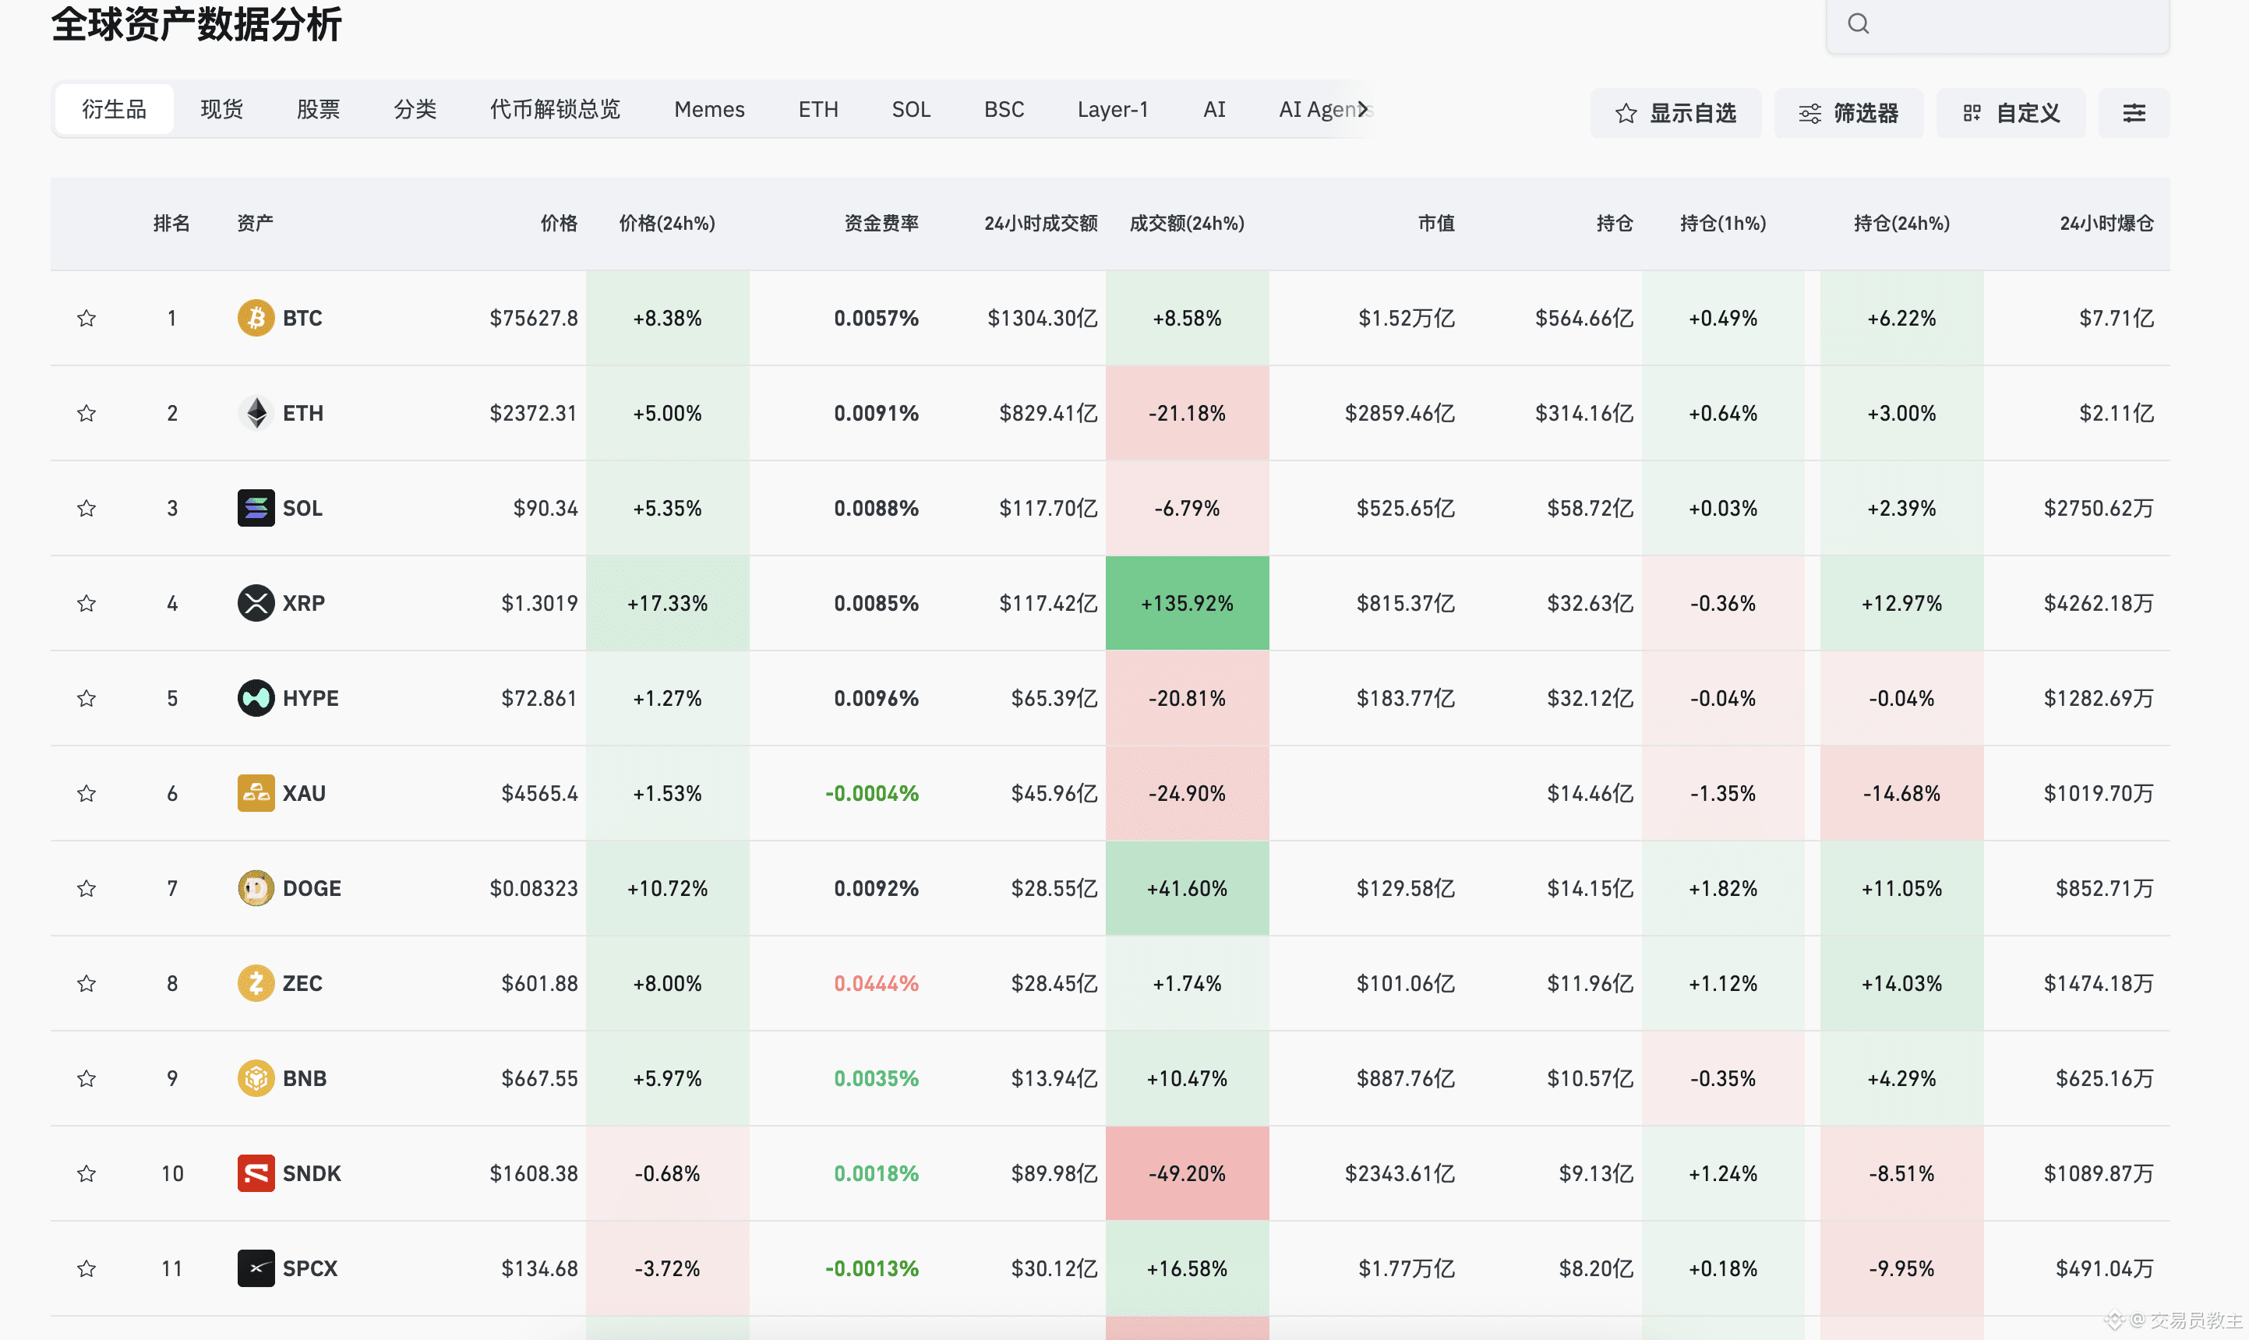Sort by 24小时爆仓 column header
This screenshot has width=2249, height=1340.
pyautogui.click(x=2106, y=223)
